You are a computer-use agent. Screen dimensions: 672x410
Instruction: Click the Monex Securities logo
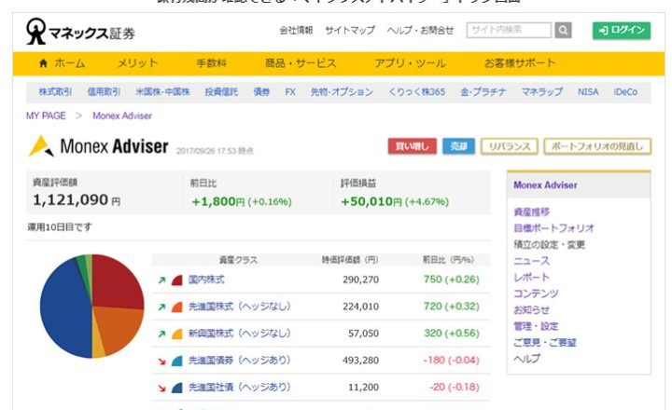(x=80, y=30)
